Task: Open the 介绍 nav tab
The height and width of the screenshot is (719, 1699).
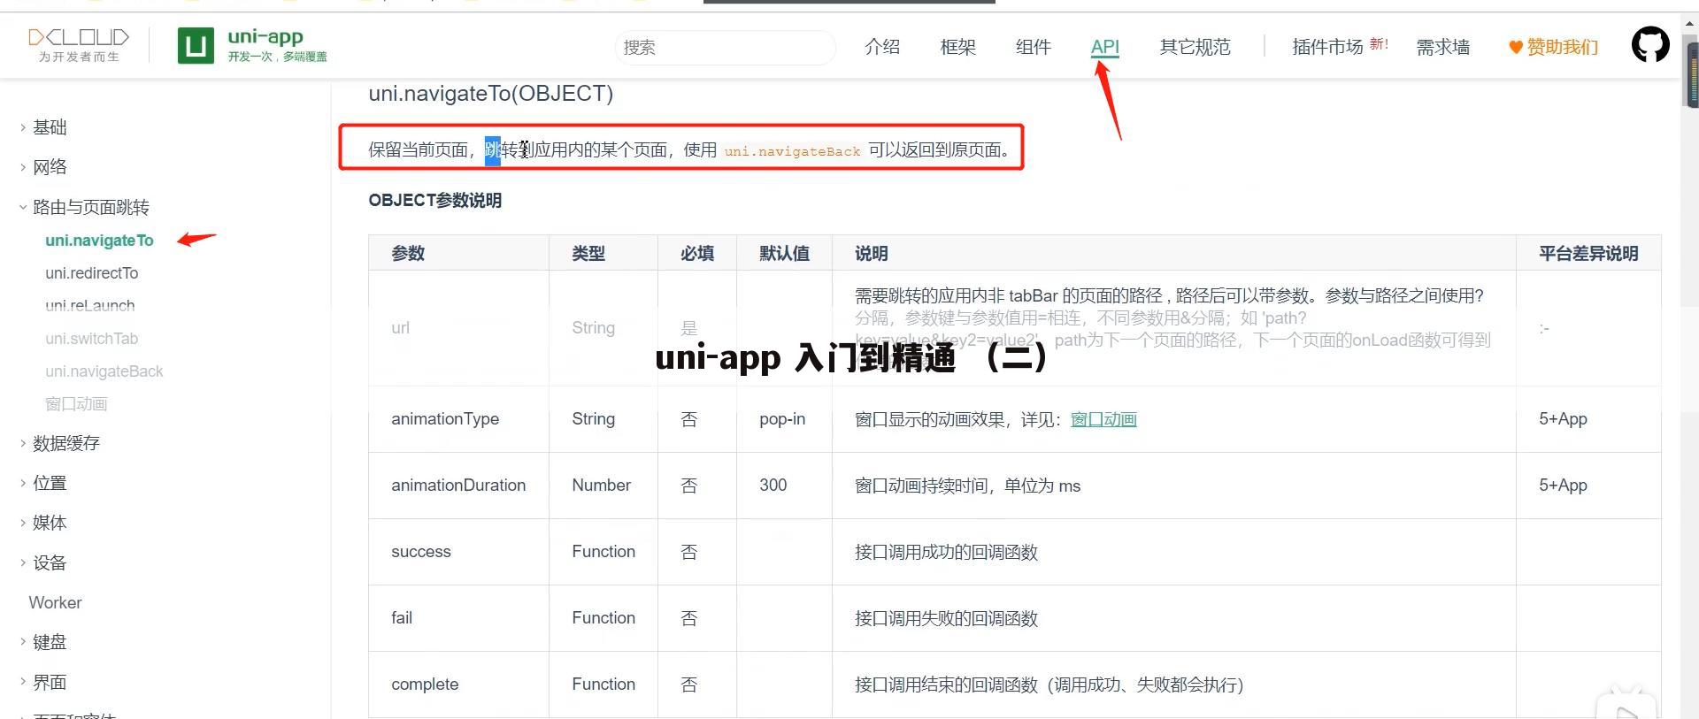Action: coord(882,47)
